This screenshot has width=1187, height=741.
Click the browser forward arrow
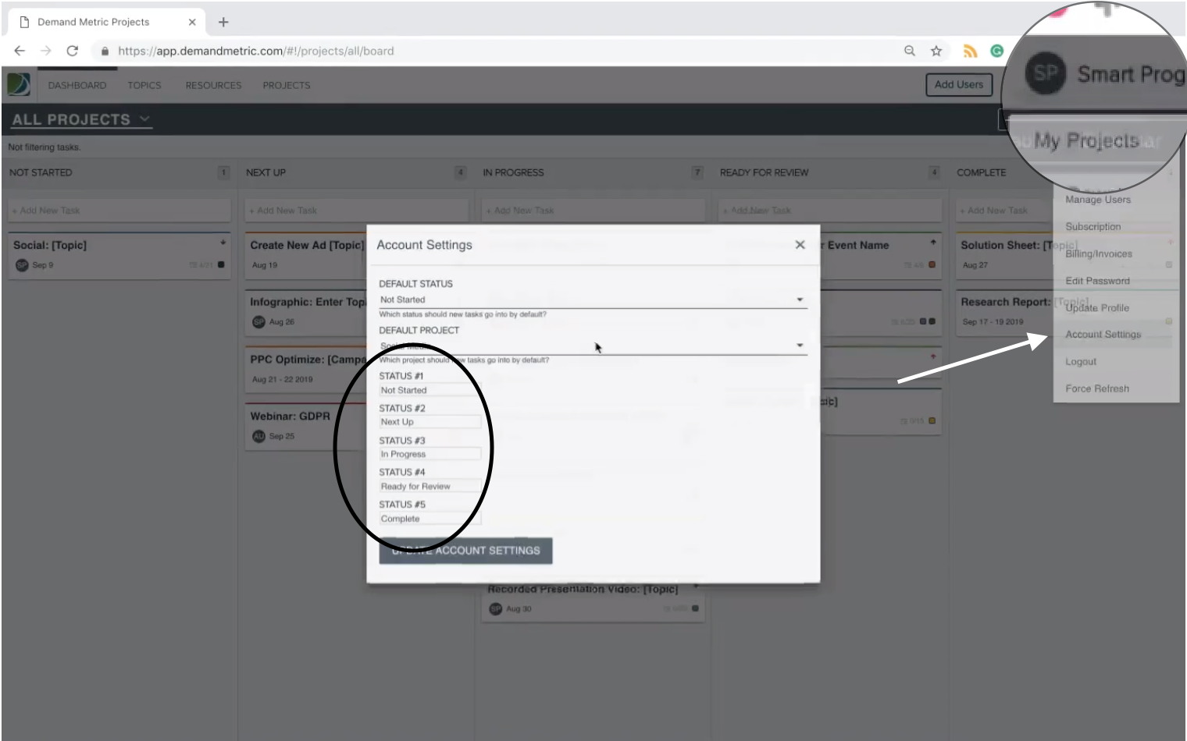pos(46,51)
